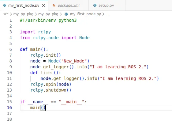Viewport: 172px width, 121px height.
Task: Click the log string on line 9
Action: [118, 67]
